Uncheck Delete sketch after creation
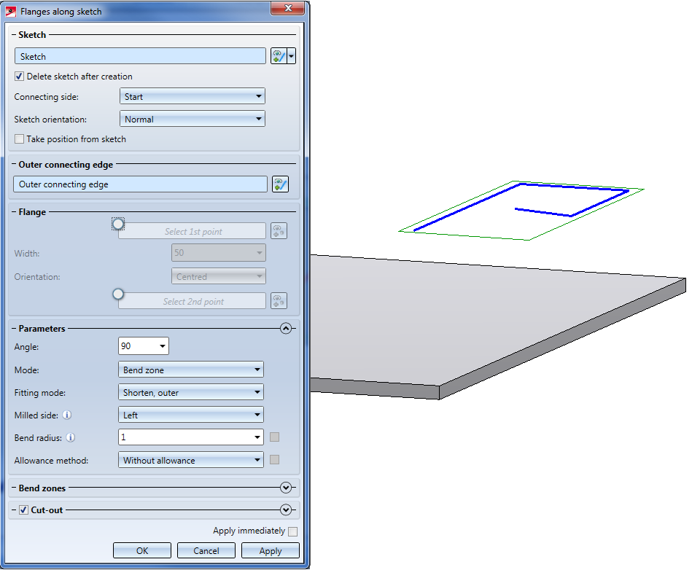 20,77
